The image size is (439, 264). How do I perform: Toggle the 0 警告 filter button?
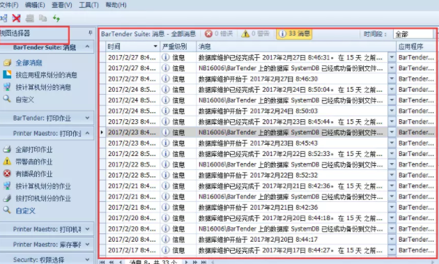[x=255, y=33]
